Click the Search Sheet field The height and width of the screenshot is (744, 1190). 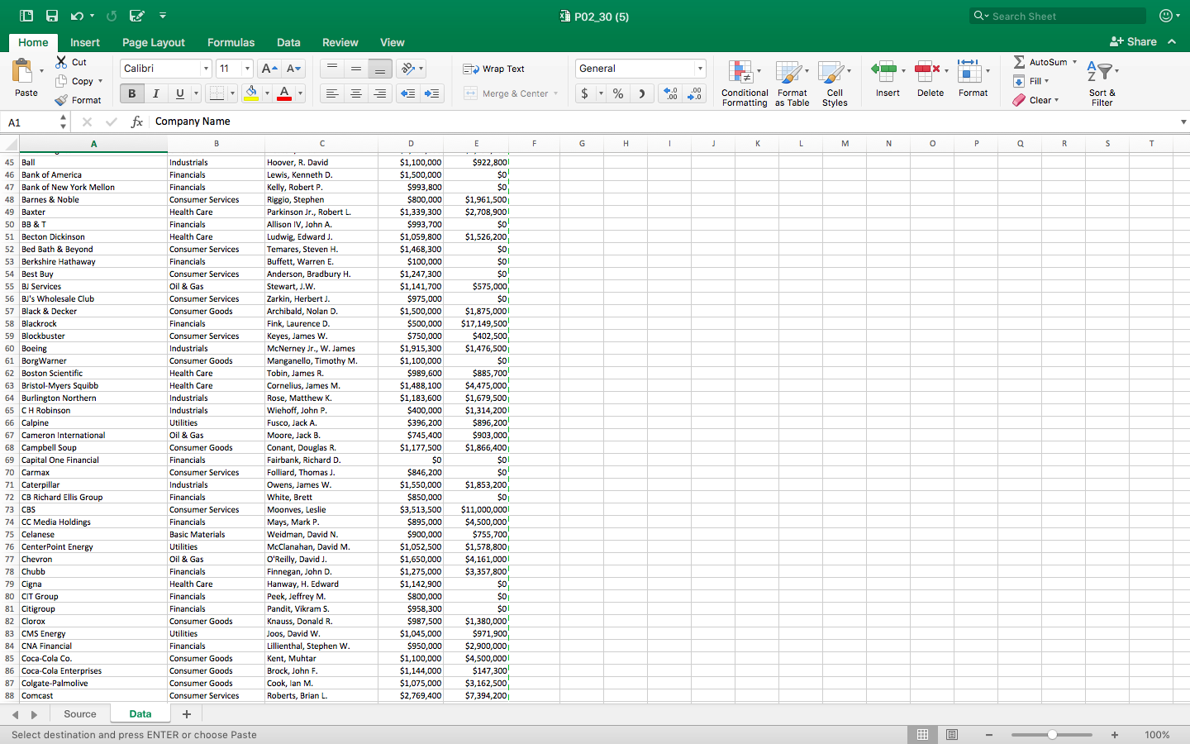click(x=1058, y=16)
